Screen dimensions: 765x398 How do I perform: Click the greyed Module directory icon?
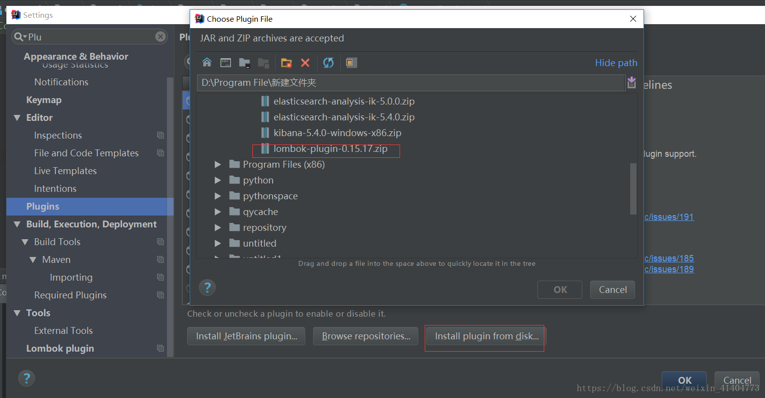pos(263,63)
